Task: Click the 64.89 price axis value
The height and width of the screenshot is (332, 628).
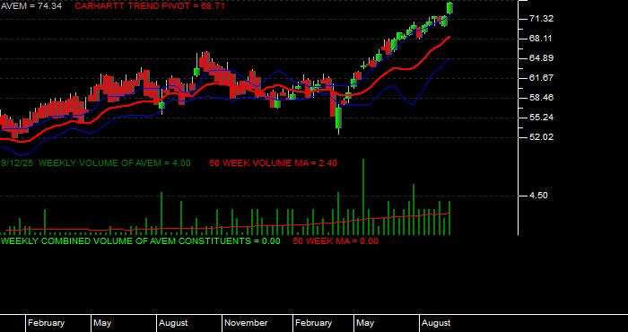Action: pyautogui.click(x=542, y=58)
